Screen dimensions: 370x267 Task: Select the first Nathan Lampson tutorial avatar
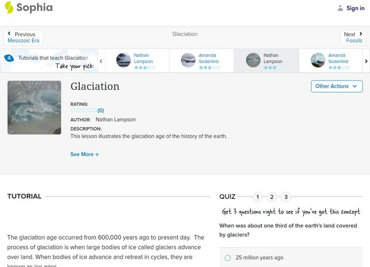click(x=123, y=60)
